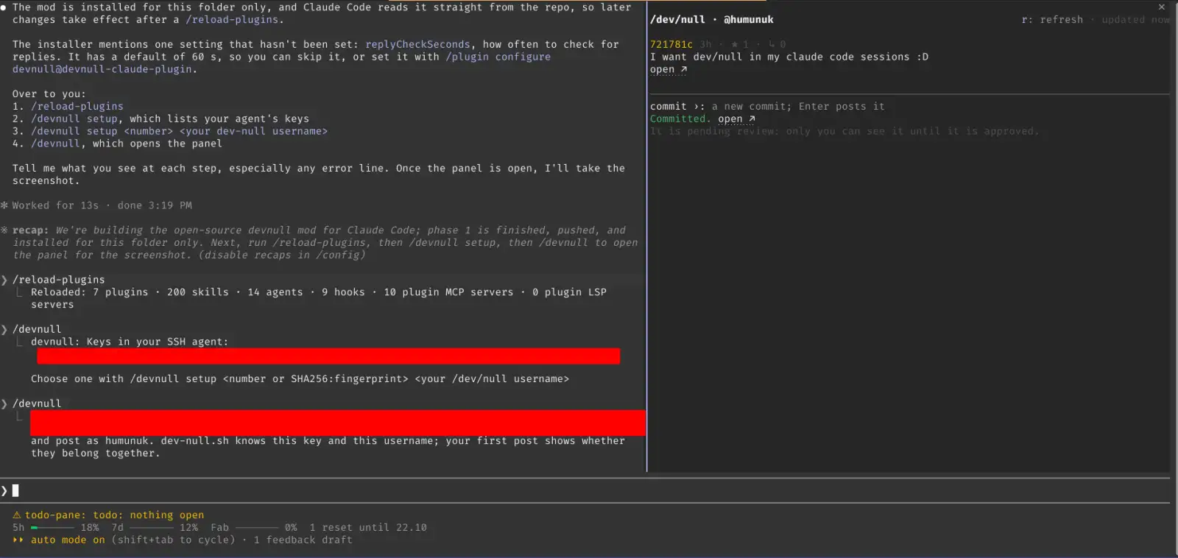The width and height of the screenshot is (1178, 558).
Task: Click the 7d usage progress bar
Action: [152, 528]
